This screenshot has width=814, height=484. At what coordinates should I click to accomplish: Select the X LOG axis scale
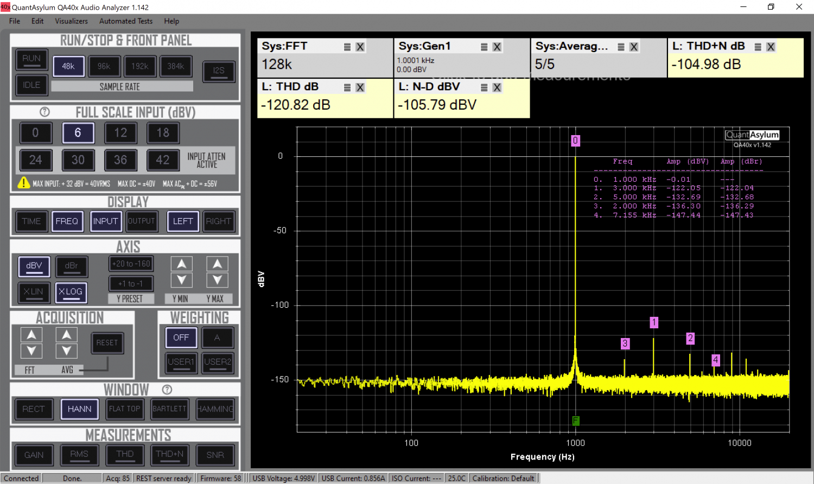point(71,292)
